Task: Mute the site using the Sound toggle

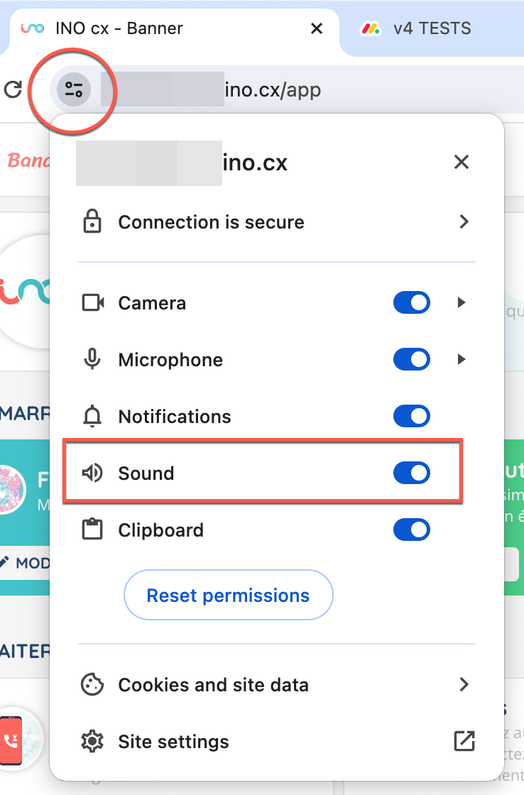Action: point(412,473)
